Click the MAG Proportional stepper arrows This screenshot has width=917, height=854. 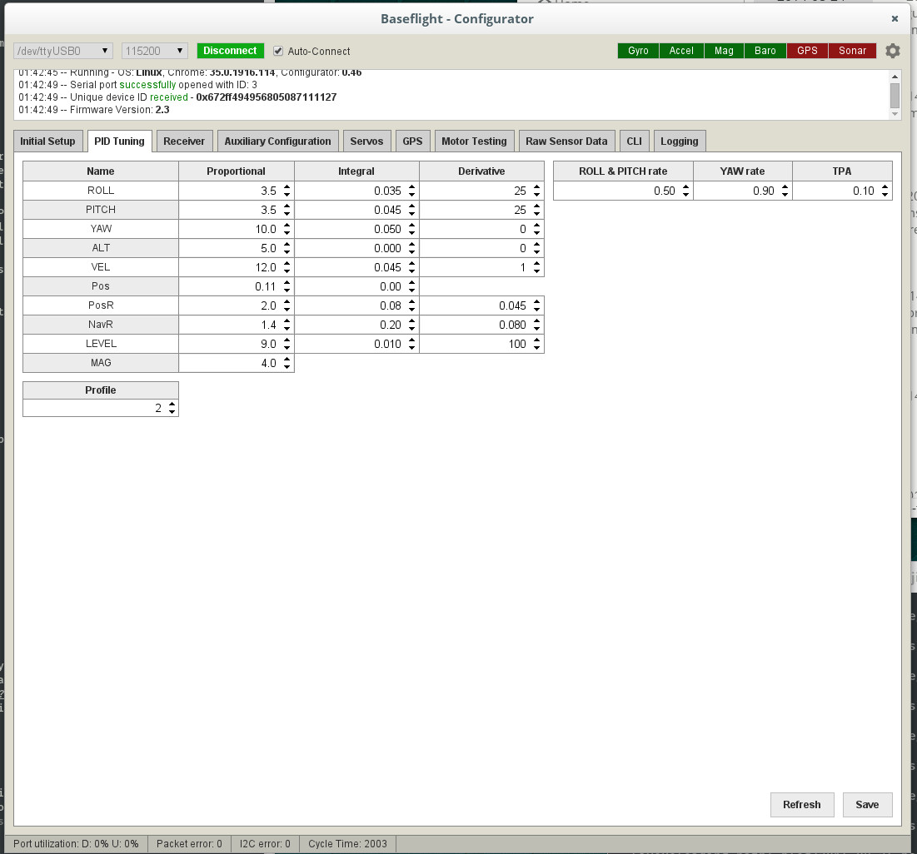click(x=287, y=363)
